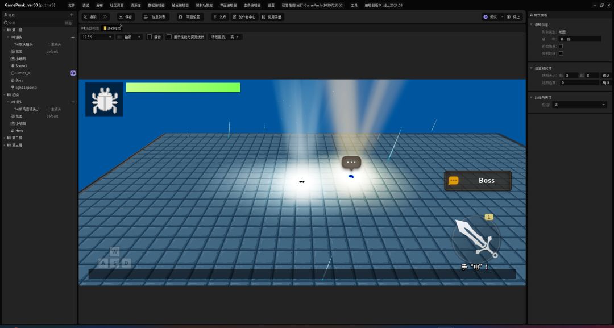Toggle the 展示性能与资源统计 checkbox
The height and width of the screenshot is (328, 614).
[169, 37]
